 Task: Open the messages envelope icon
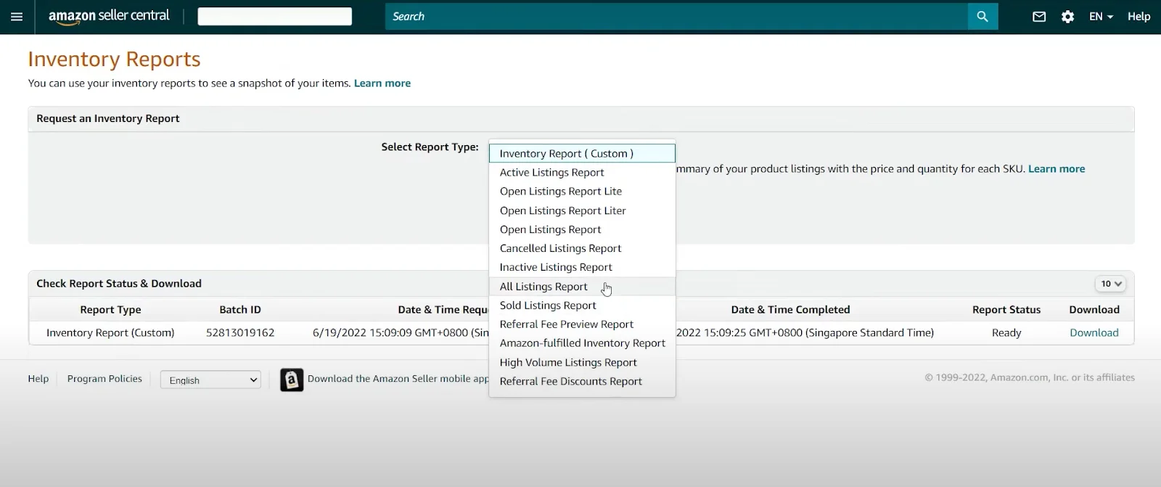pyautogui.click(x=1039, y=17)
